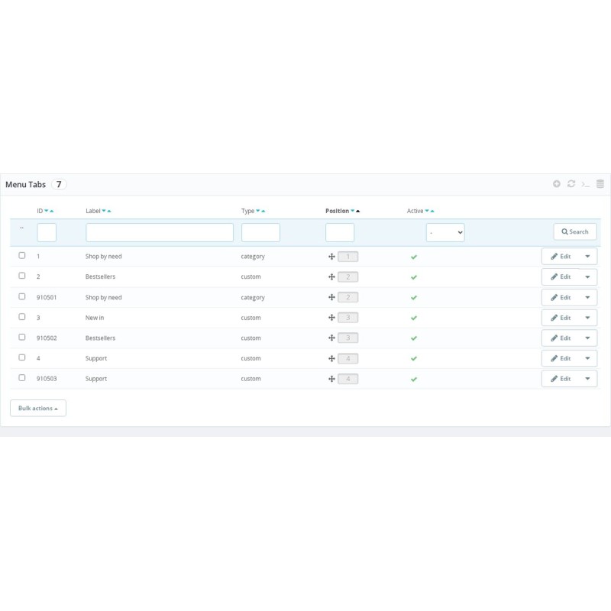Grab the move handle for row ID 4
The height and width of the screenshot is (611, 611).
click(x=331, y=358)
